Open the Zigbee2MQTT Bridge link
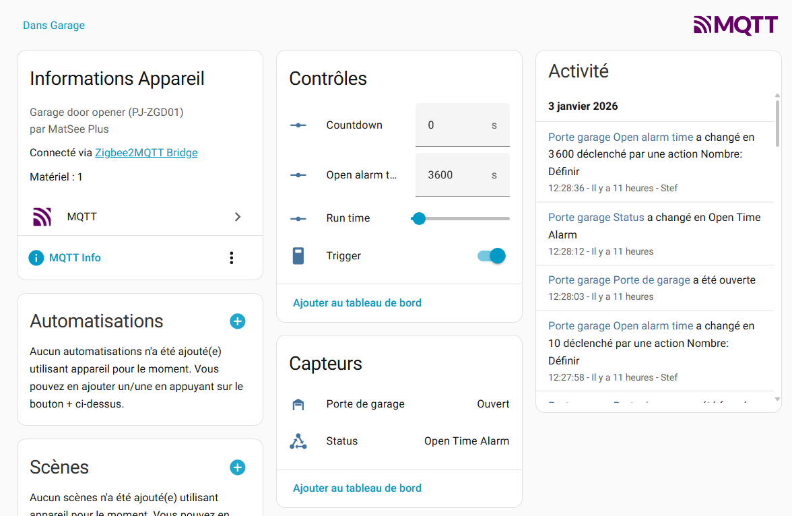Viewport: 792px width, 516px height. click(146, 153)
